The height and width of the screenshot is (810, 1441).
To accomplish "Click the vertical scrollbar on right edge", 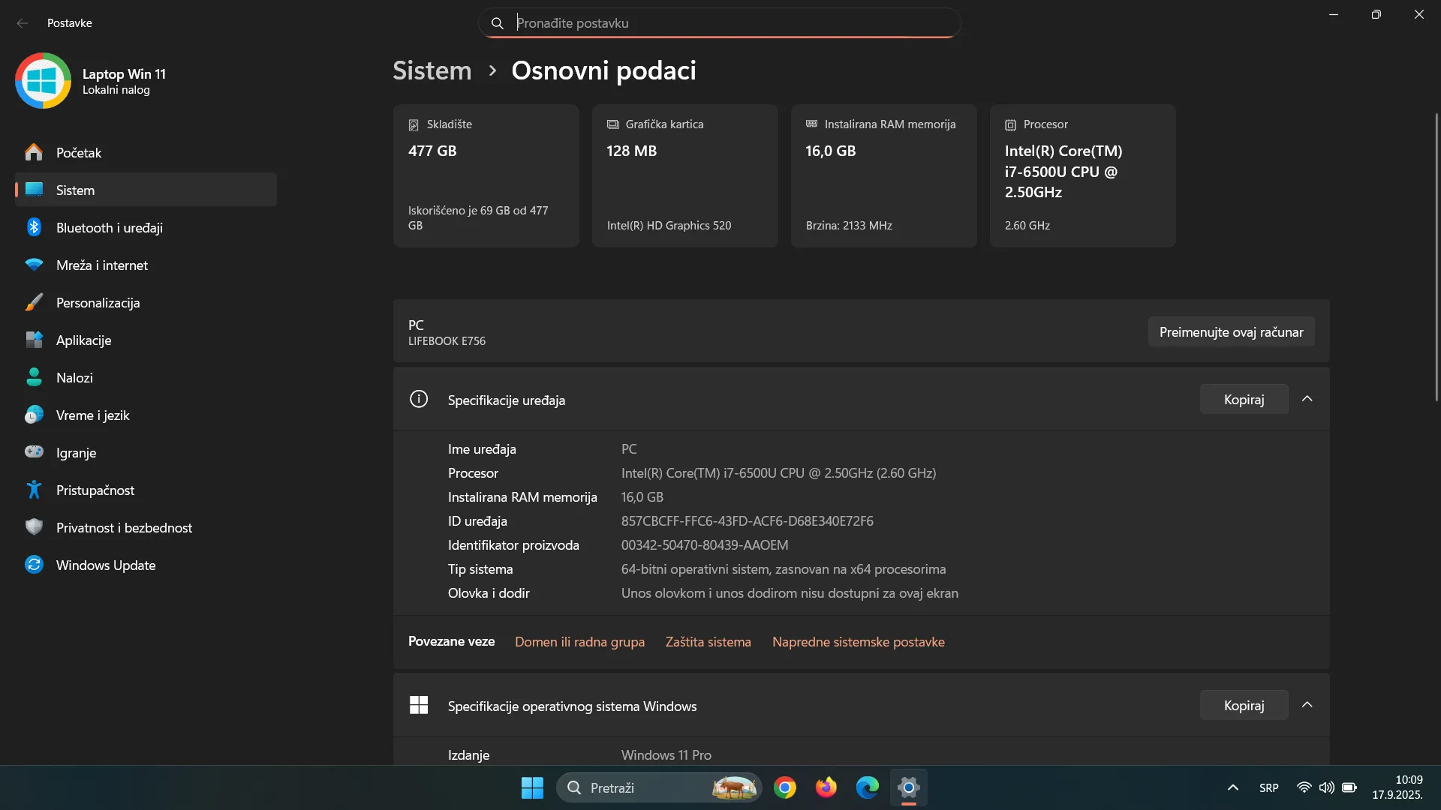I will point(1436,256).
